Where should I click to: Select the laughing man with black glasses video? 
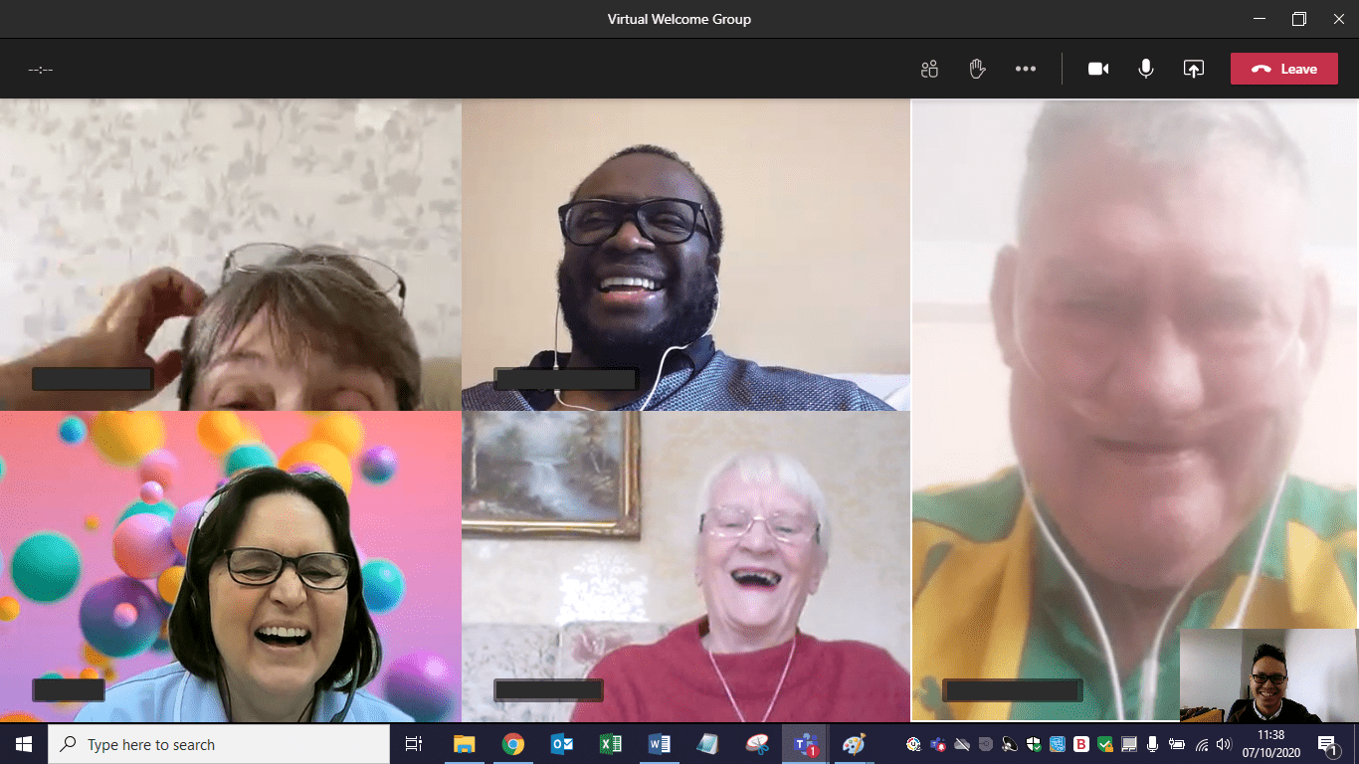685,255
